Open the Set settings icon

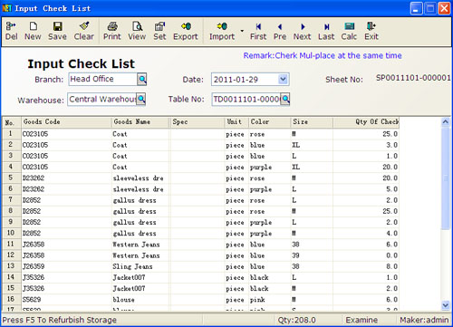(x=159, y=31)
